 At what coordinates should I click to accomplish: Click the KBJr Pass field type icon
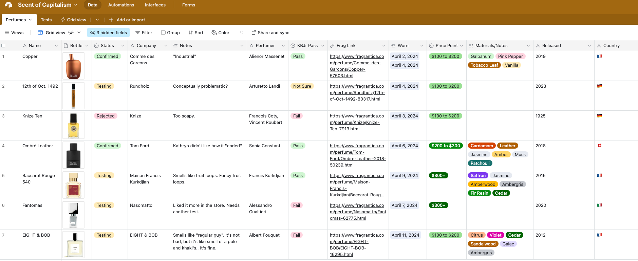[x=293, y=45]
